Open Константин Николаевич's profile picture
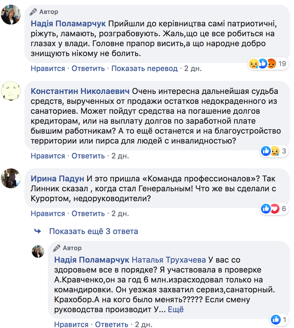This screenshot has height=328, width=294. point(11,91)
